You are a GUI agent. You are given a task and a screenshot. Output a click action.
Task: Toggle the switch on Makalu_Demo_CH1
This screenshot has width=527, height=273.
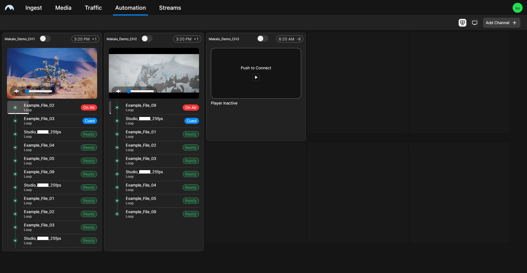pos(45,39)
